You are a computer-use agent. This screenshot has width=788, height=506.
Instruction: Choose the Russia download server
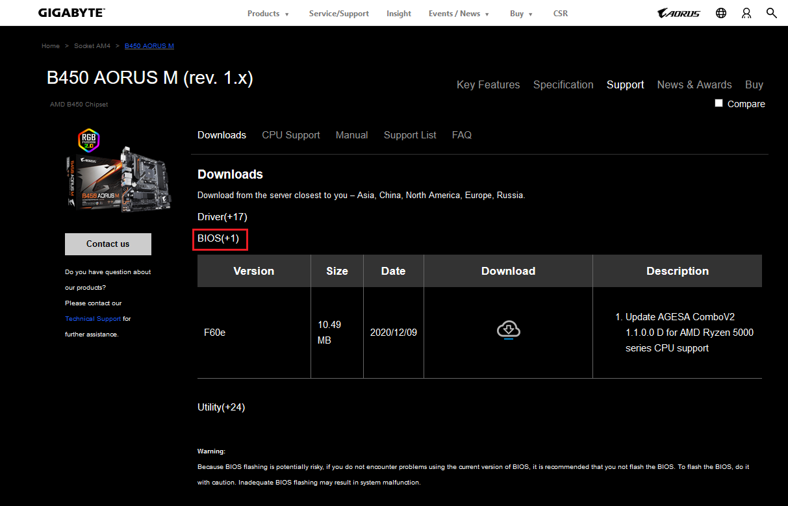(x=510, y=196)
